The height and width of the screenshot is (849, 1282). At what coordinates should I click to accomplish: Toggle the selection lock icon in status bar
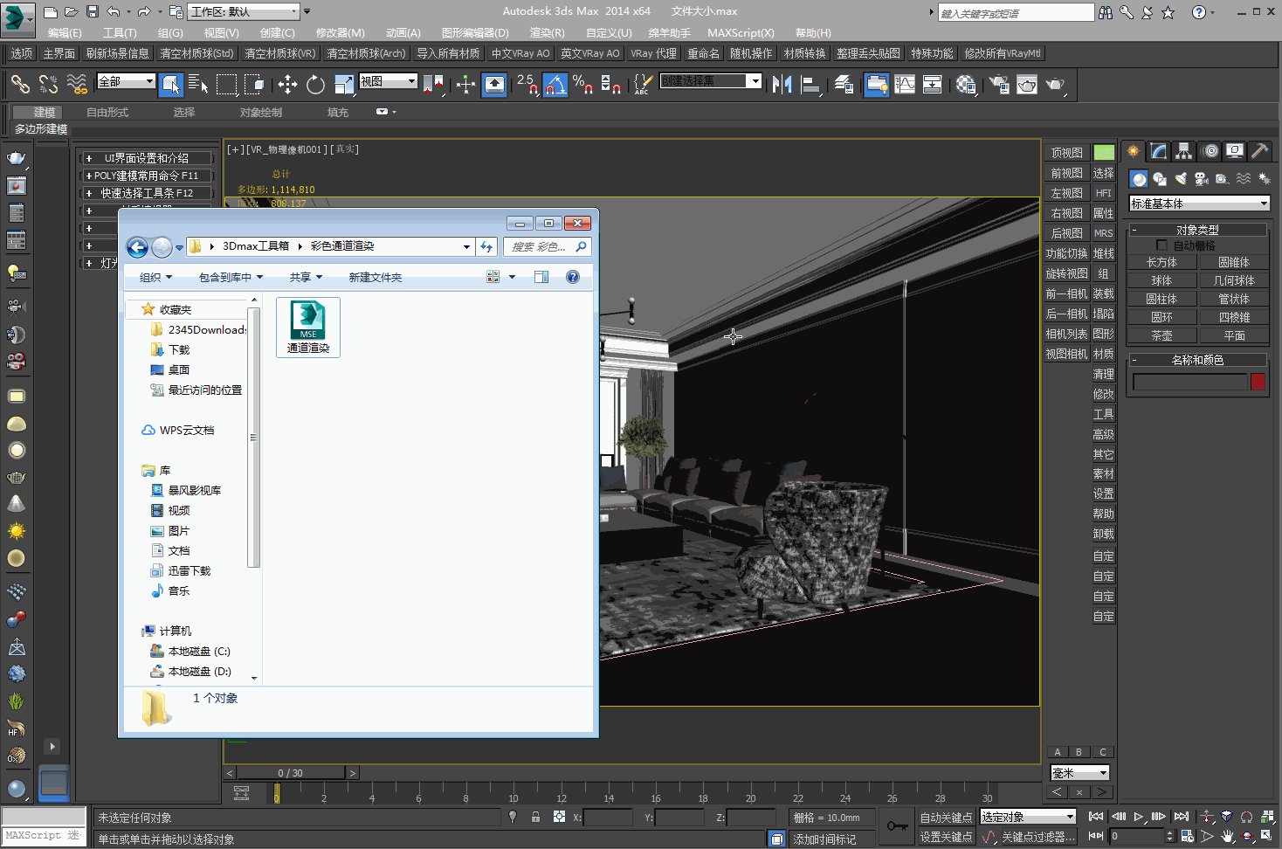tap(535, 818)
